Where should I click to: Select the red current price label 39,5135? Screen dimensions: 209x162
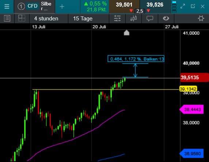[x=194, y=78]
